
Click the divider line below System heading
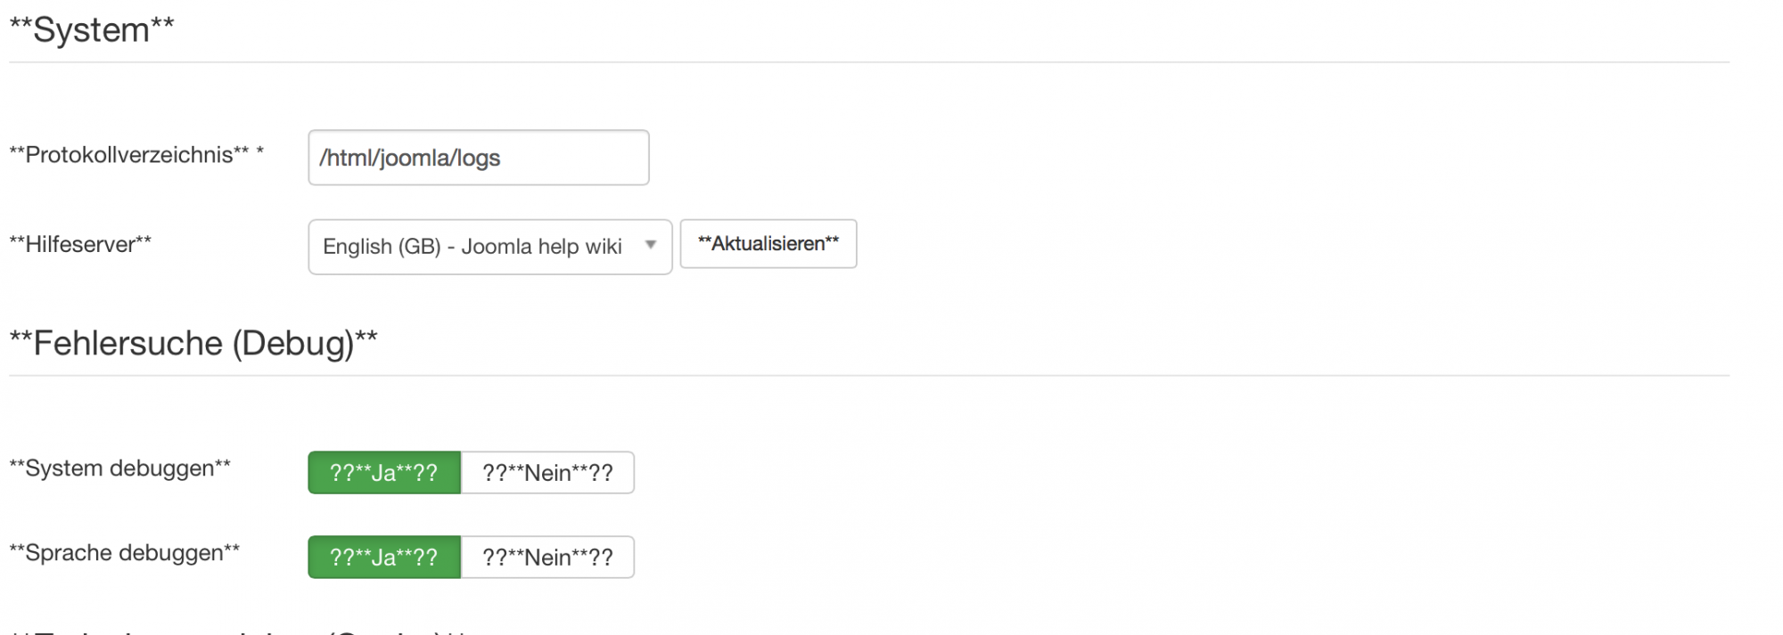(x=869, y=62)
